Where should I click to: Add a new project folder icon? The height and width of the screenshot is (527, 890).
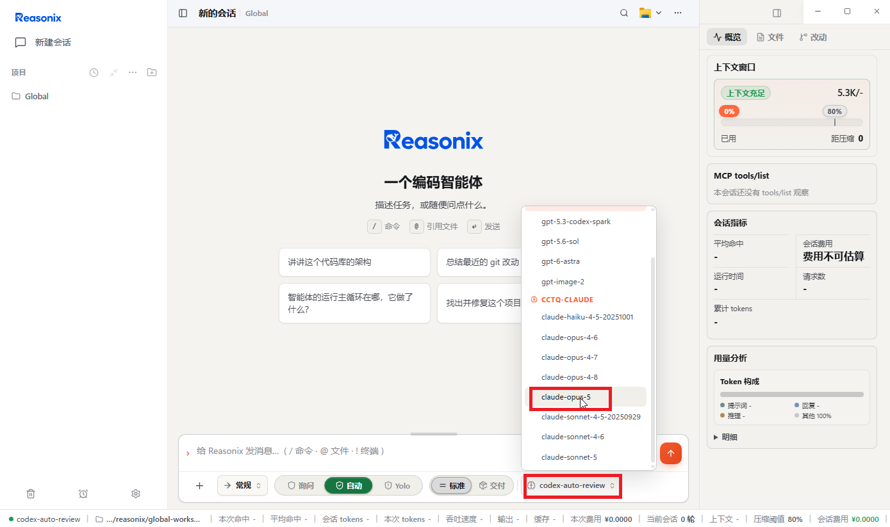pos(152,72)
